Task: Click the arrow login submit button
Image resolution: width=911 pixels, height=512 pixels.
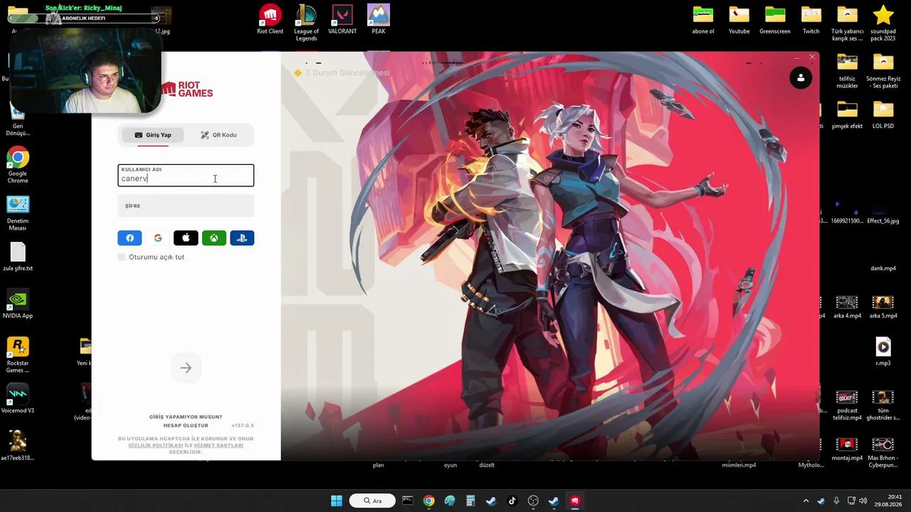Action: point(186,368)
